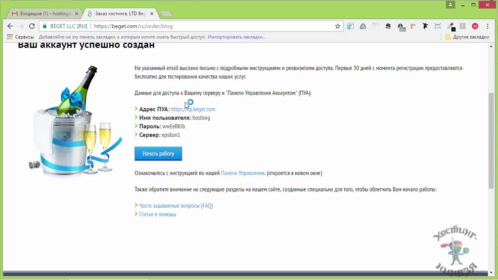498x280 pixels.
Task: Open the teal triangle extension icon
Action: pos(363,26)
